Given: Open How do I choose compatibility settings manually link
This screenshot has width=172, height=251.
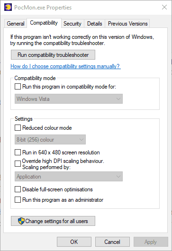Looking at the screenshot, I should [x=66, y=66].
